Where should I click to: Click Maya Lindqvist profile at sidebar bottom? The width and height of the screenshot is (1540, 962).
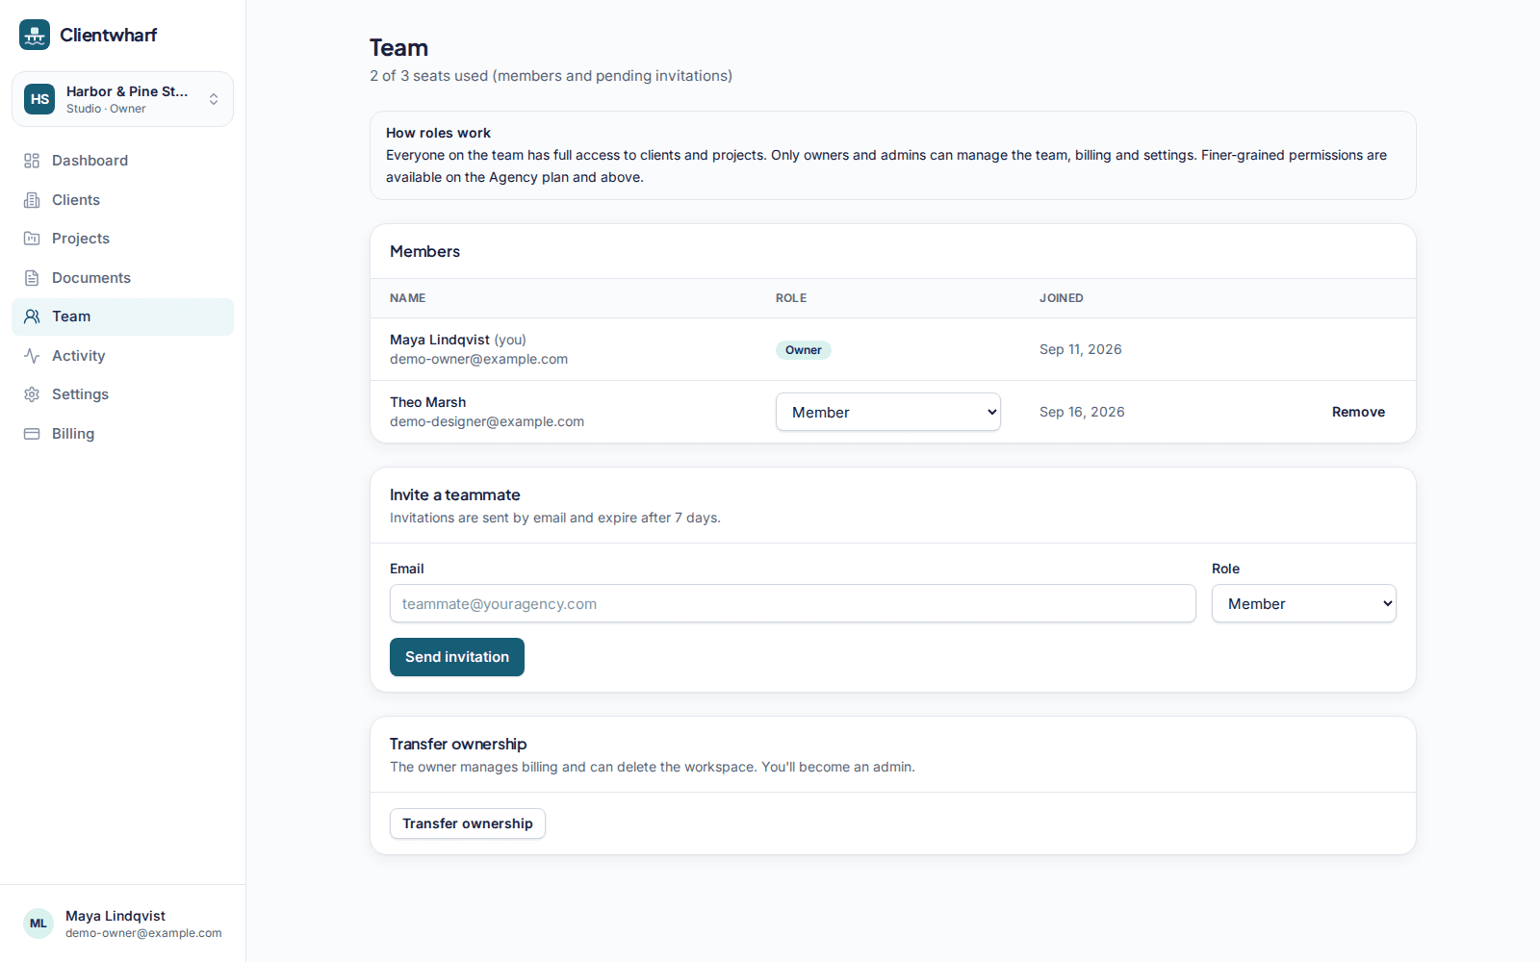[x=122, y=924]
